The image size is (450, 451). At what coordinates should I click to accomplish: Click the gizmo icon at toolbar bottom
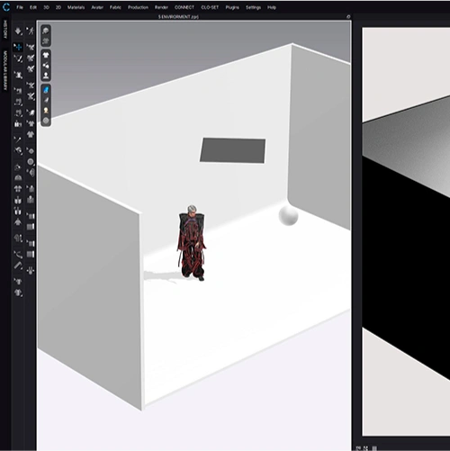click(31, 271)
